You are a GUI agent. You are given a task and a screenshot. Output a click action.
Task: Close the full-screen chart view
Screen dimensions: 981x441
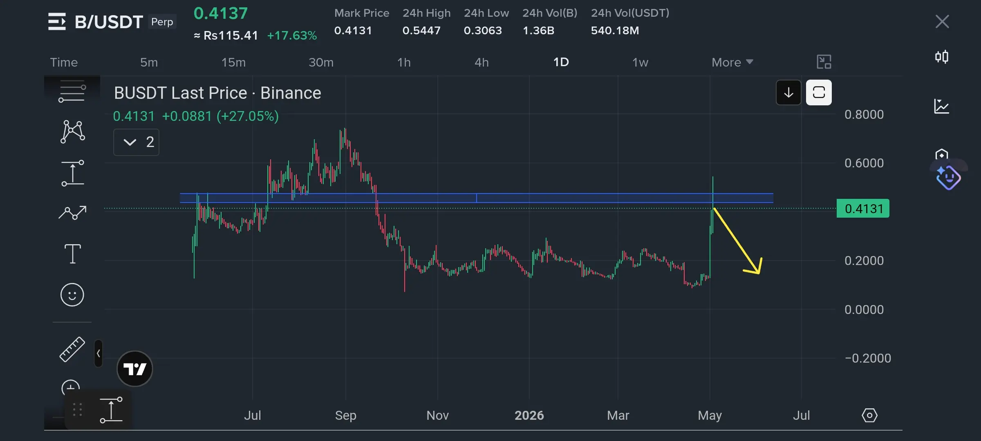click(x=942, y=22)
